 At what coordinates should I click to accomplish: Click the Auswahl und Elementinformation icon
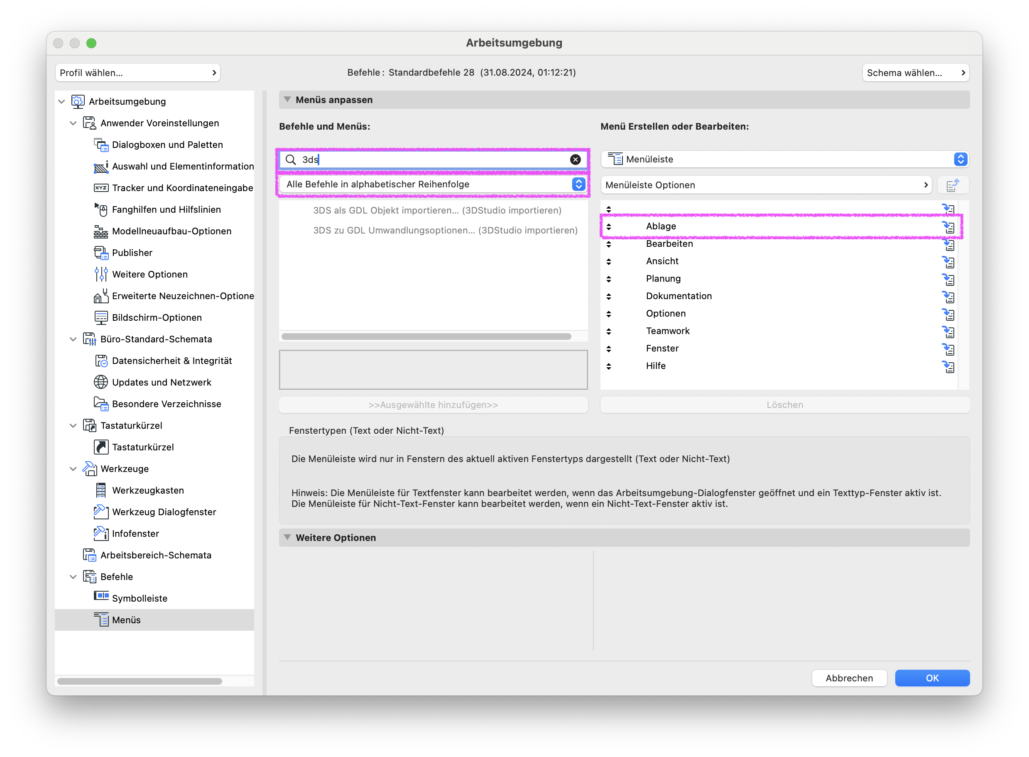tap(101, 166)
